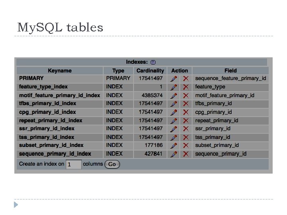287x215 pixels.
Task: Click pencil icon for repeat_primary_id_index
Action: [x=174, y=121]
